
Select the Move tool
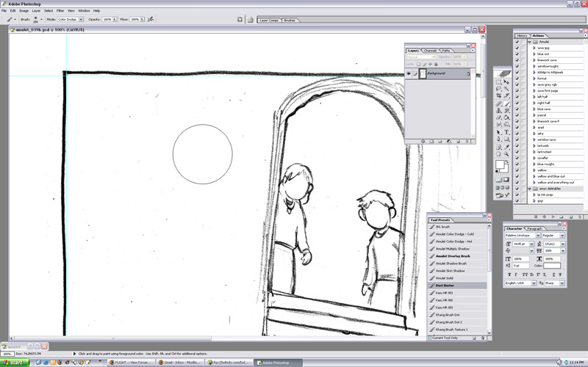coord(506,82)
